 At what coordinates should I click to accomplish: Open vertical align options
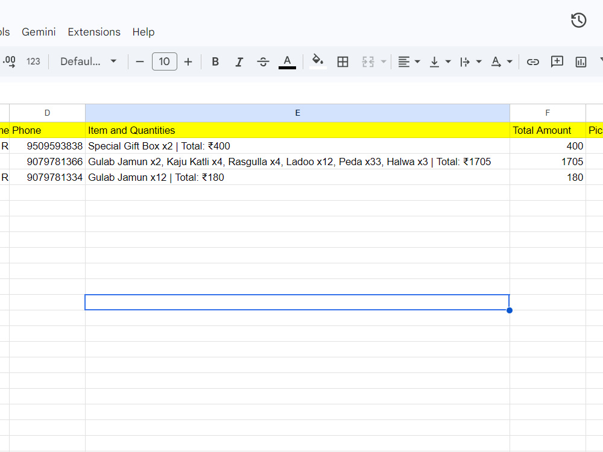pyautogui.click(x=440, y=61)
